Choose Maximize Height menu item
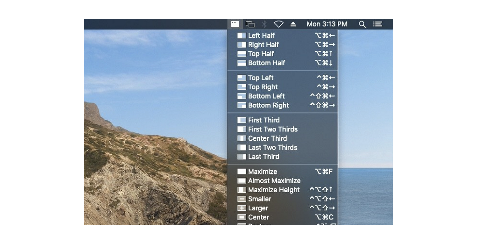 pyautogui.click(x=282, y=190)
